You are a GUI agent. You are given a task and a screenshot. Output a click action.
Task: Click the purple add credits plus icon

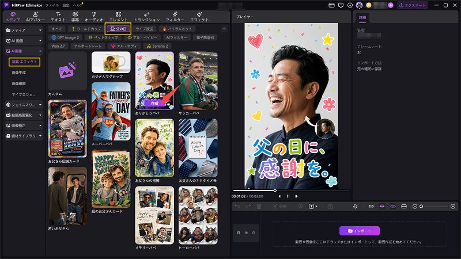(391, 5)
